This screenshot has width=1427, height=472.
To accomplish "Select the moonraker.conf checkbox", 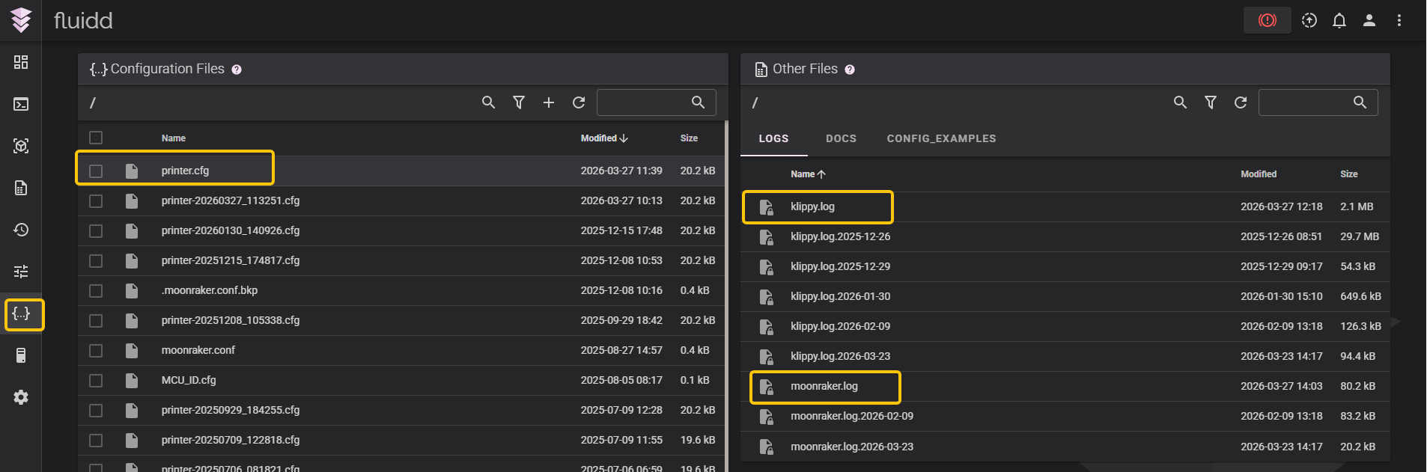I will point(96,351).
